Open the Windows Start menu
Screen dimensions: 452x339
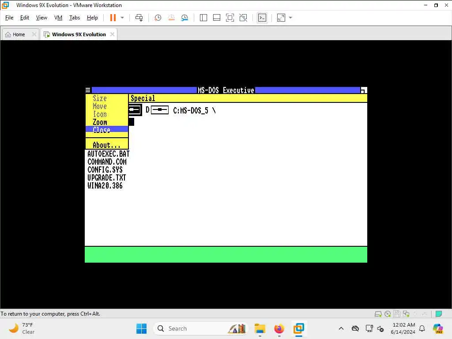tap(141, 328)
